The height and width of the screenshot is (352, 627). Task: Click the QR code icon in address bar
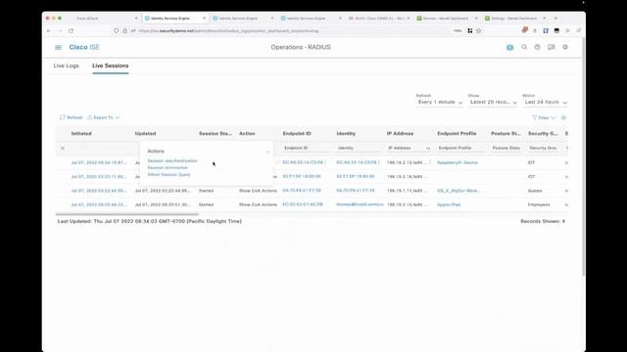click(x=470, y=30)
